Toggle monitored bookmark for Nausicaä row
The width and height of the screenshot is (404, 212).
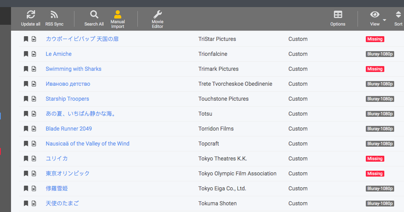26,144
